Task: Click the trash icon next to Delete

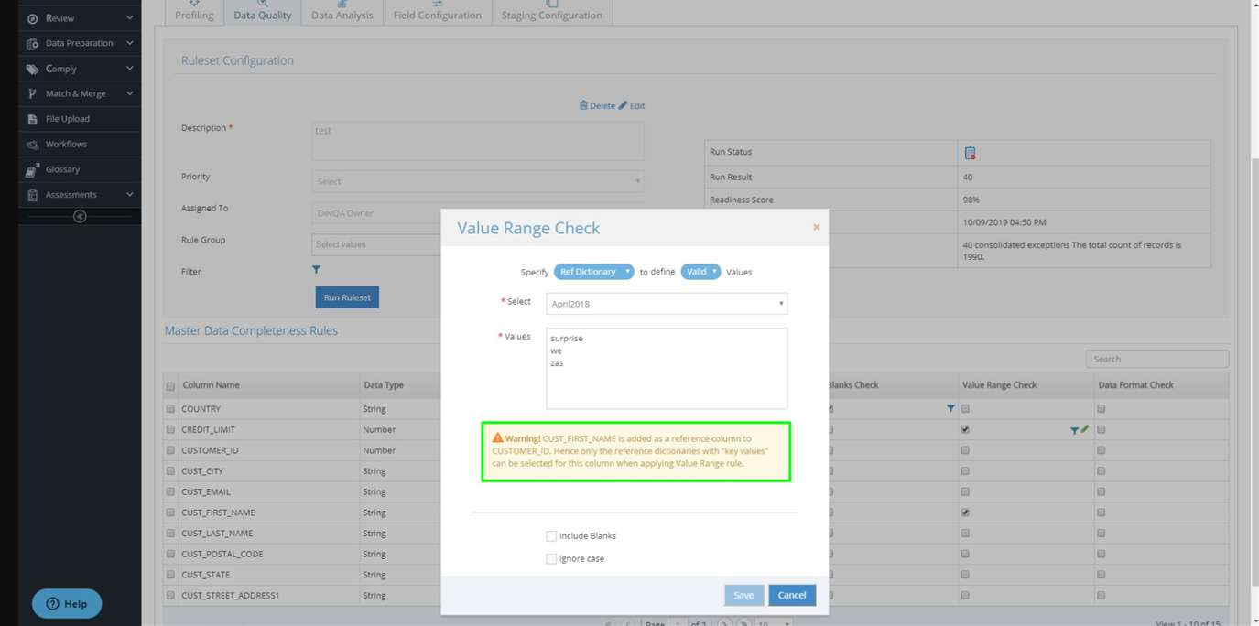Action: [583, 105]
